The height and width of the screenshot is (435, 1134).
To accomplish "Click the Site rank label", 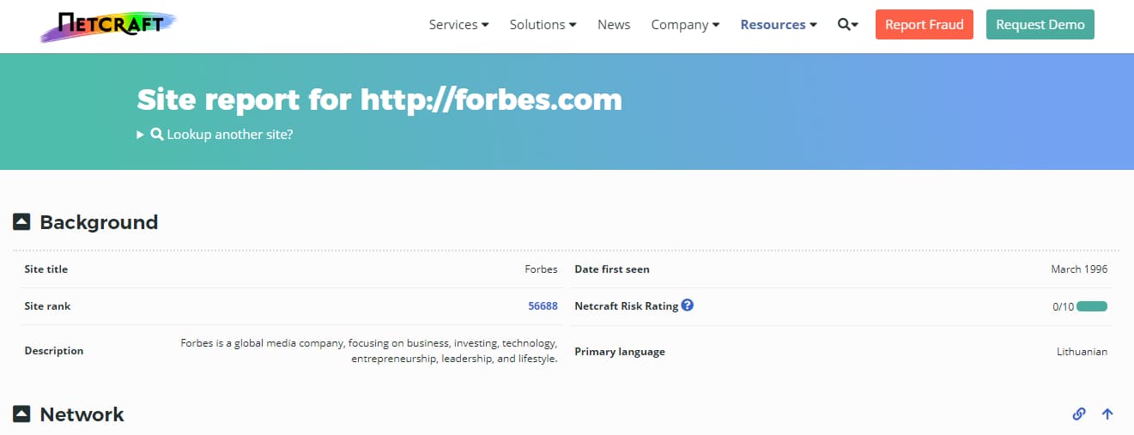I will (47, 305).
